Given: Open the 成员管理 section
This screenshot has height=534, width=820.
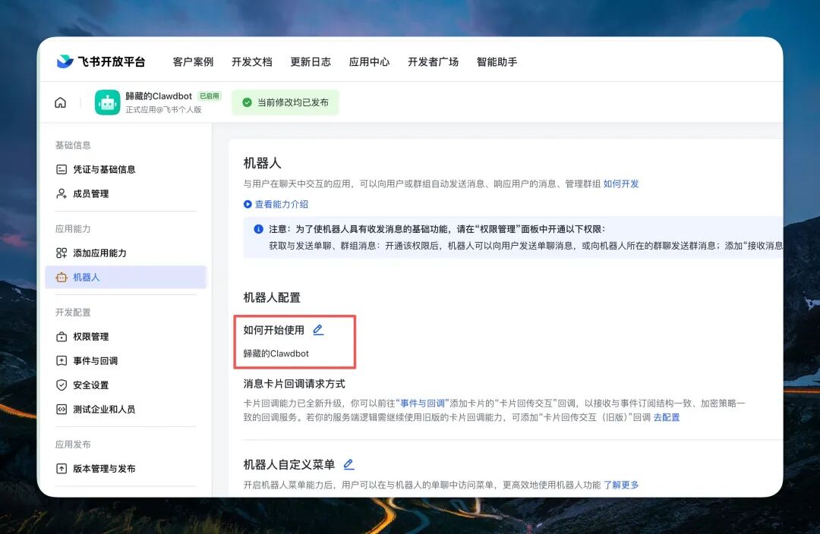Looking at the screenshot, I should (x=90, y=193).
